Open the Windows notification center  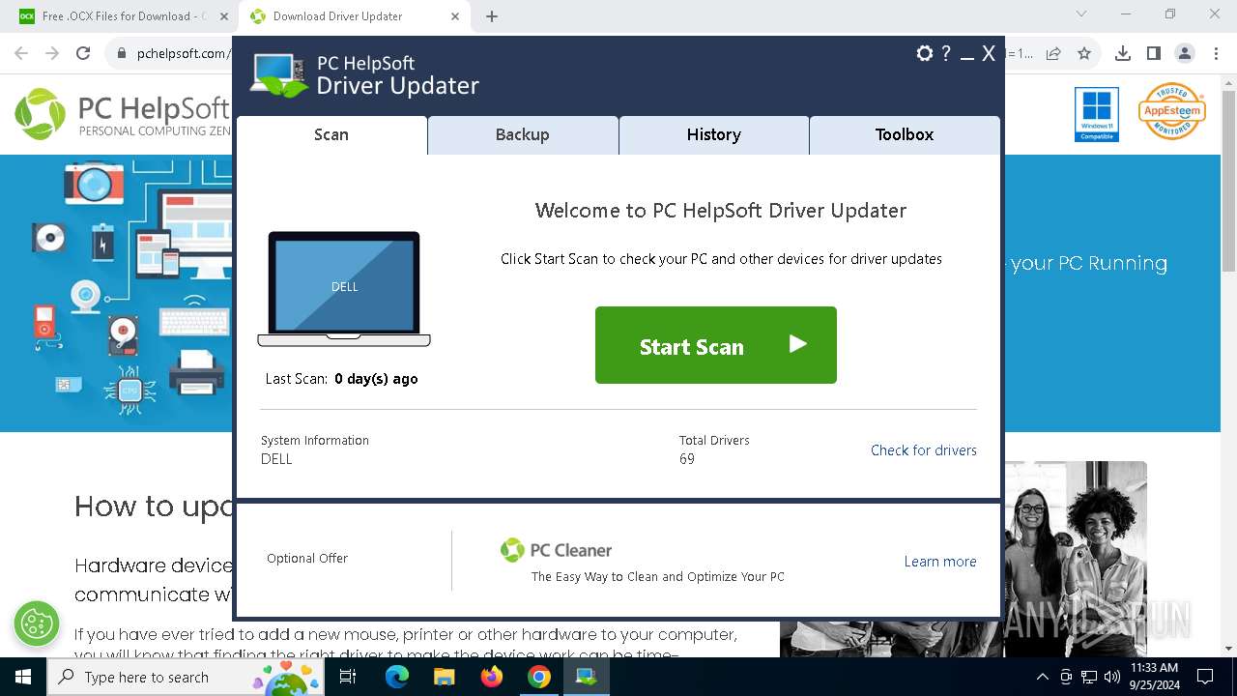pyautogui.click(x=1205, y=677)
